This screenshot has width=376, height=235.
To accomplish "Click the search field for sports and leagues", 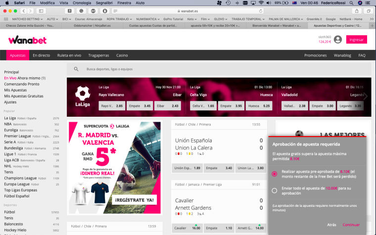I will tap(219, 69).
